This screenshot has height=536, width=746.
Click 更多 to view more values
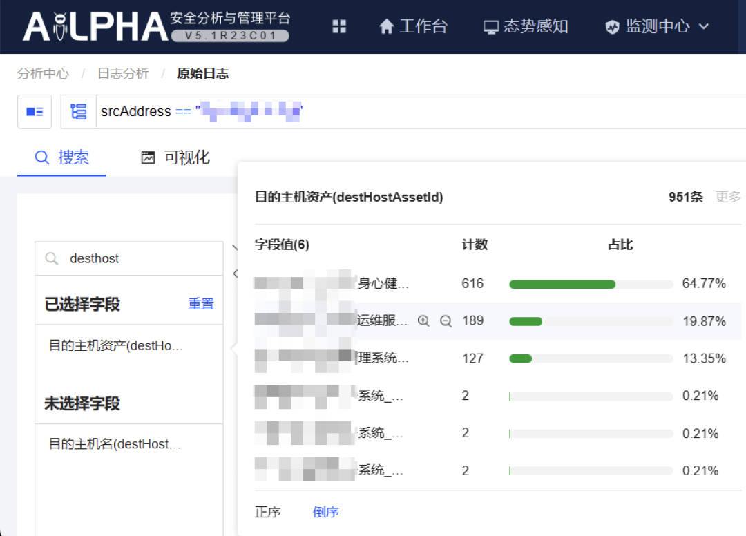coord(728,197)
